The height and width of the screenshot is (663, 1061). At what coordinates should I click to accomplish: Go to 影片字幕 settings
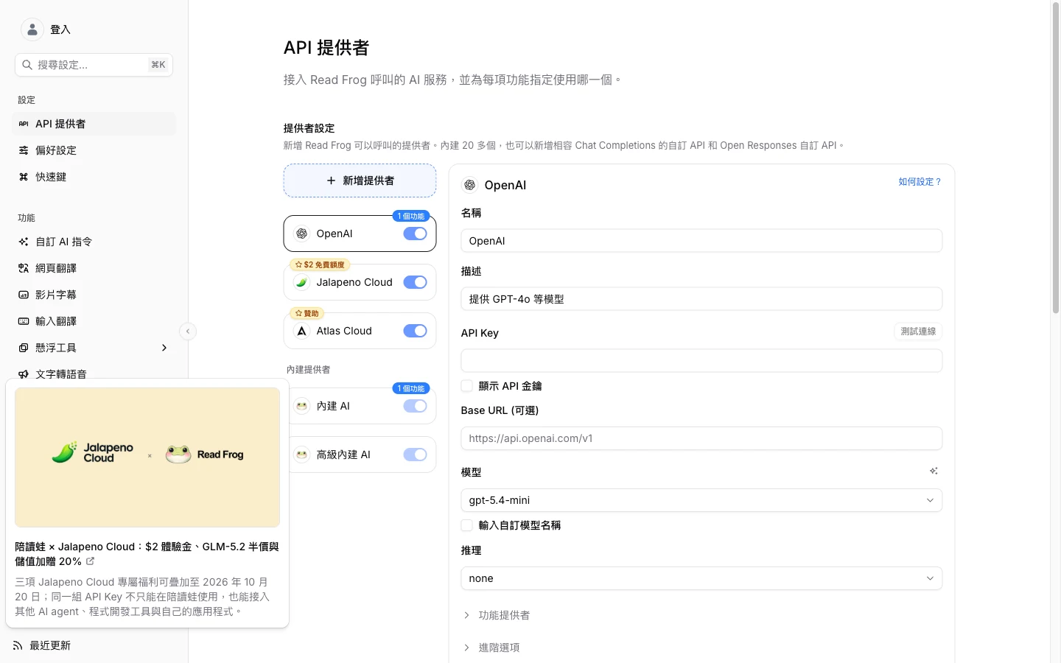[x=94, y=295]
